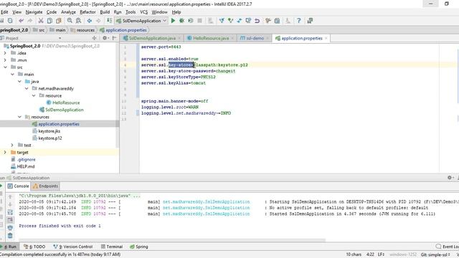Click the line separator indicator in status bar
Viewport: 459px width, 258px height.
click(x=381, y=254)
